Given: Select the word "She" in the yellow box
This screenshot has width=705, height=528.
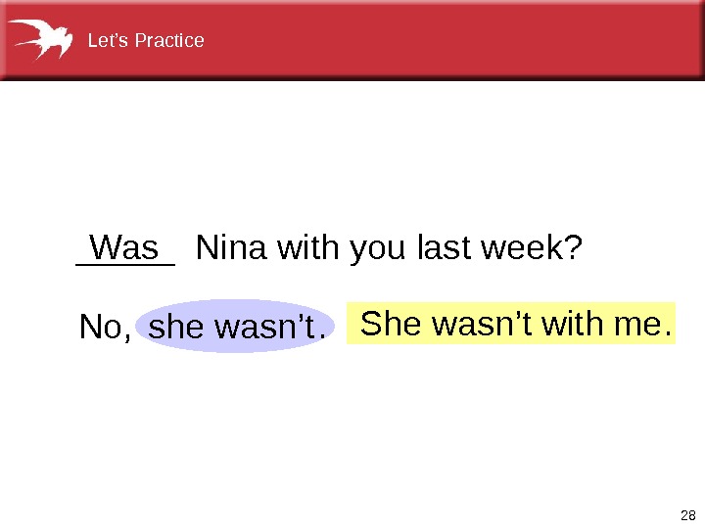Looking at the screenshot, I should coord(392,323).
